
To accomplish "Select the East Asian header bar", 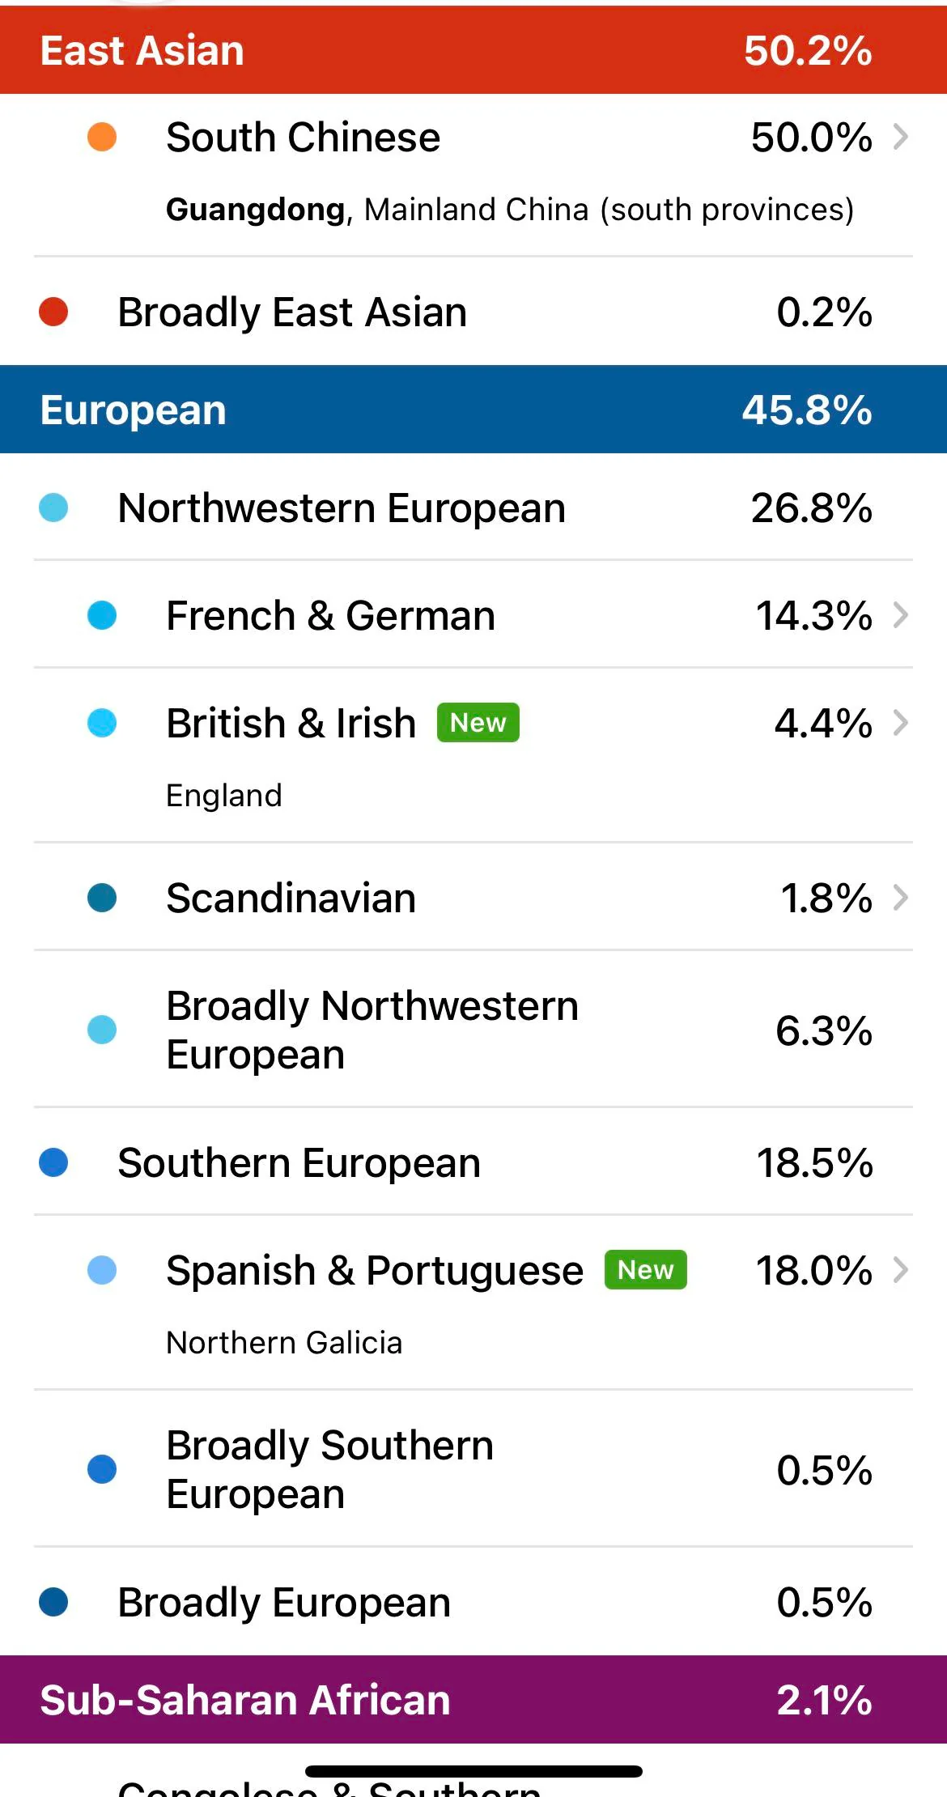I will (x=473, y=50).
